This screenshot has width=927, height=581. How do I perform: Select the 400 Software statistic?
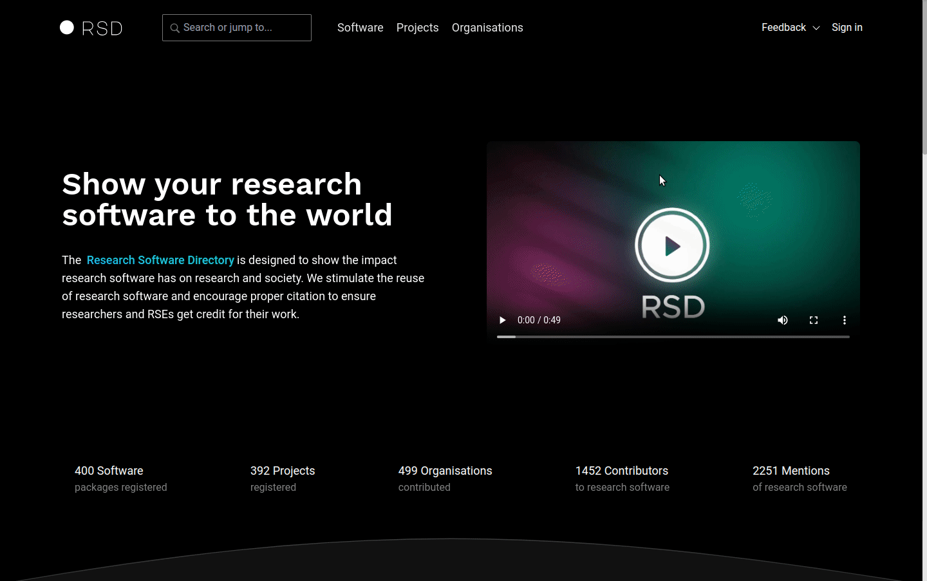pos(109,471)
